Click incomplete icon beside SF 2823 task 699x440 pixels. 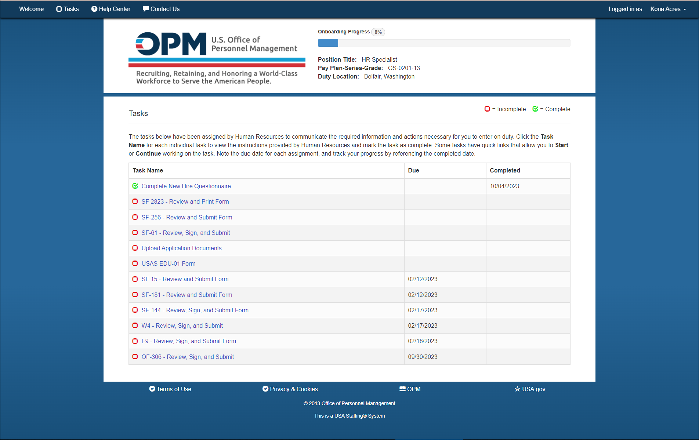[x=135, y=201]
